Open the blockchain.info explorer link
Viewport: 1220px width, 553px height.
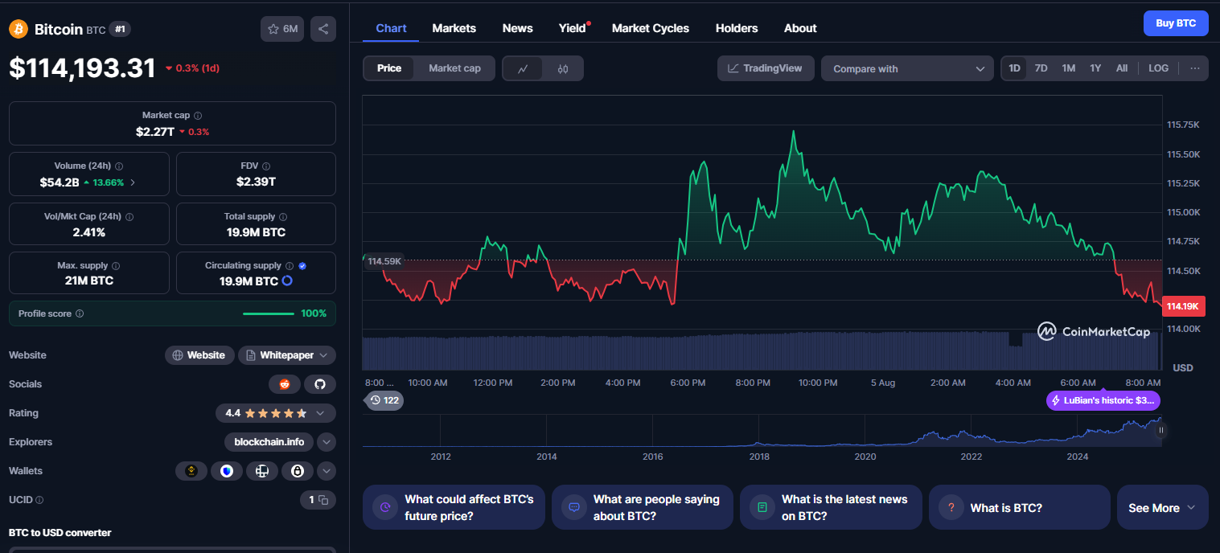(x=269, y=442)
